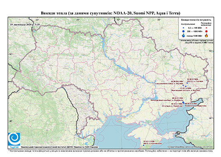Click the large red circle in legend
The width and height of the screenshot is (221, 157).
[x=207, y=31]
